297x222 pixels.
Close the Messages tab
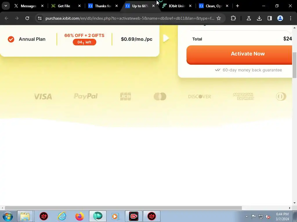42,6
